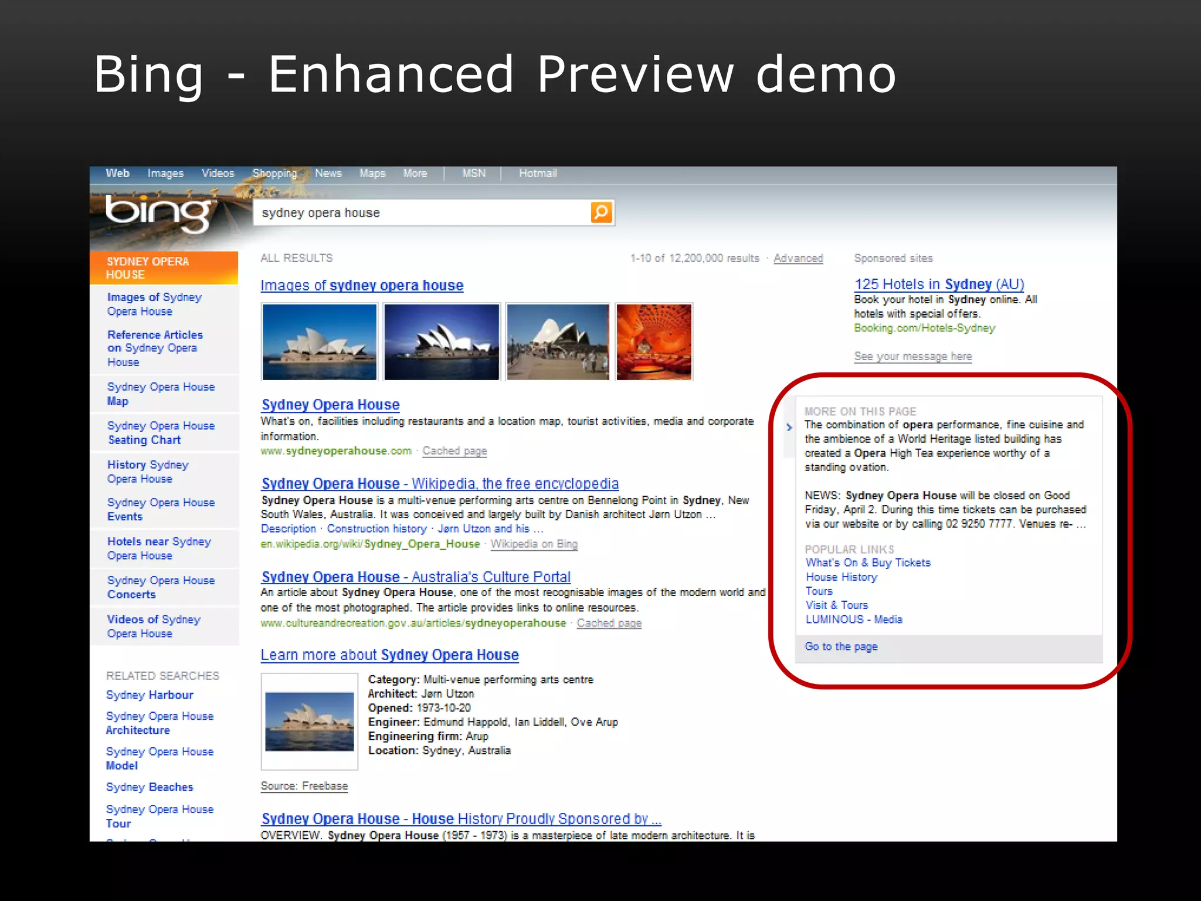
Task: Click the SYDNEY OPERA HOUSE orange sidebar header
Action: pyautogui.click(x=164, y=268)
